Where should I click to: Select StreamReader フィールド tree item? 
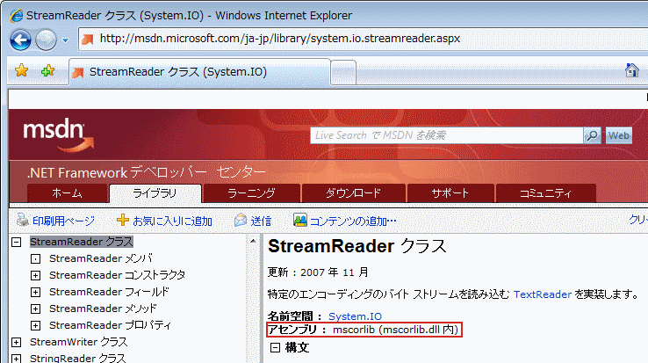[x=109, y=292]
